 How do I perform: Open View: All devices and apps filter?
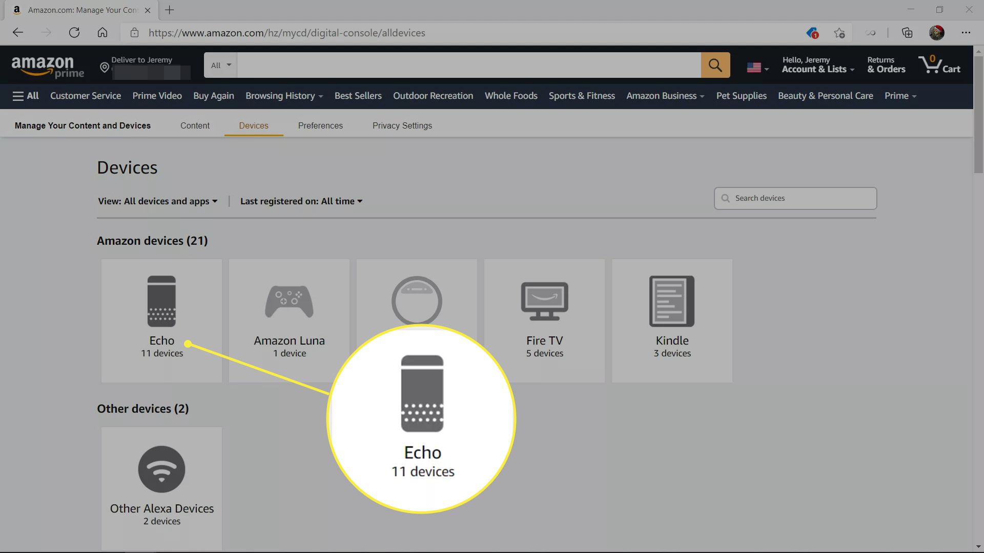click(x=158, y=201)
